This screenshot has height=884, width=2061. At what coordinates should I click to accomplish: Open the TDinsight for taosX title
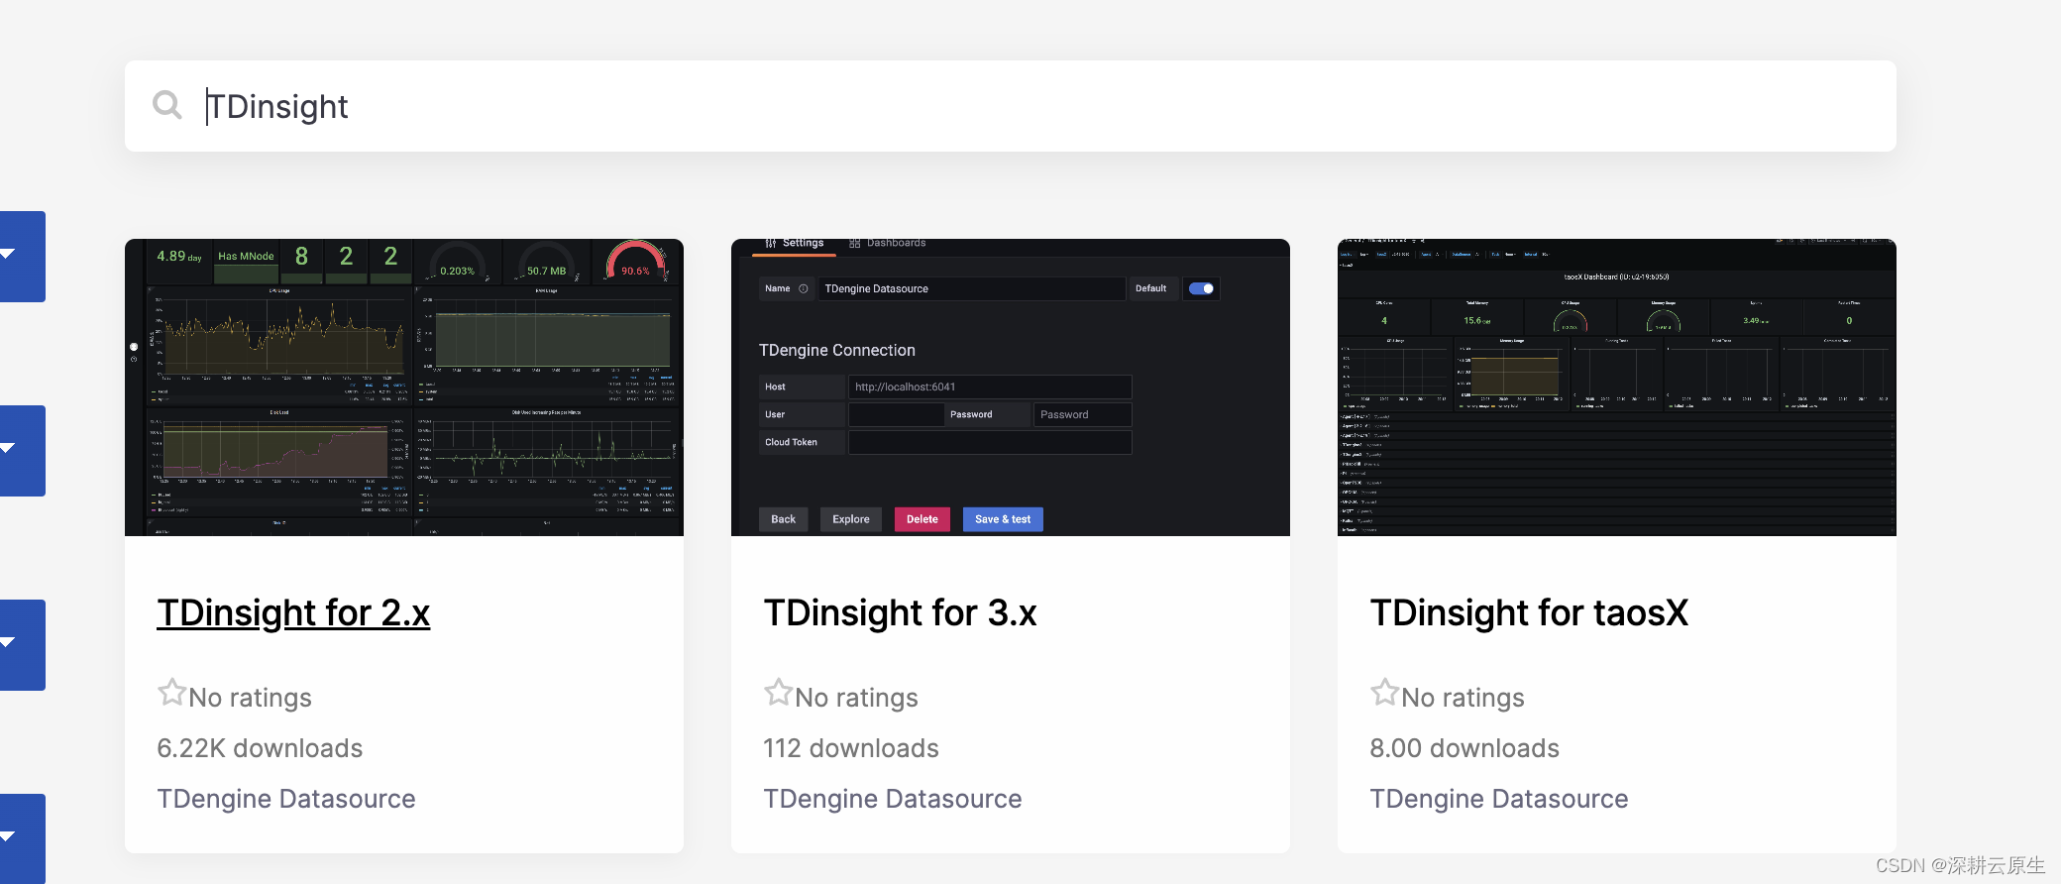coord(1529,613)
